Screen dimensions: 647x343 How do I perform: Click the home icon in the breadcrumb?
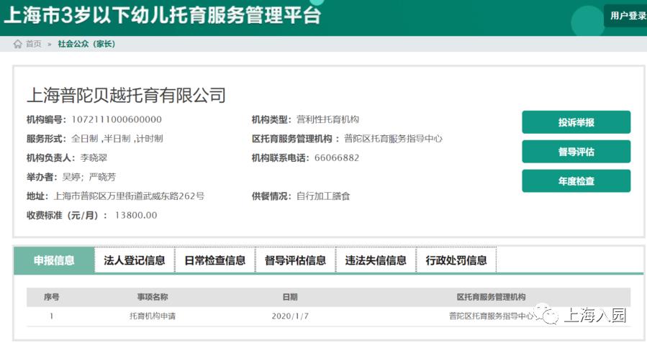(x=17, y=44)
